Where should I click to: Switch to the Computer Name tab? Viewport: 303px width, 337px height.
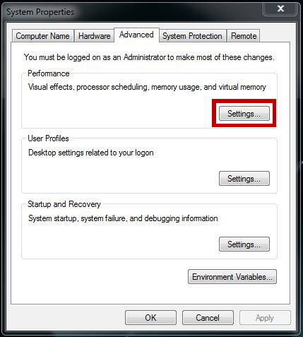(43, 36)
